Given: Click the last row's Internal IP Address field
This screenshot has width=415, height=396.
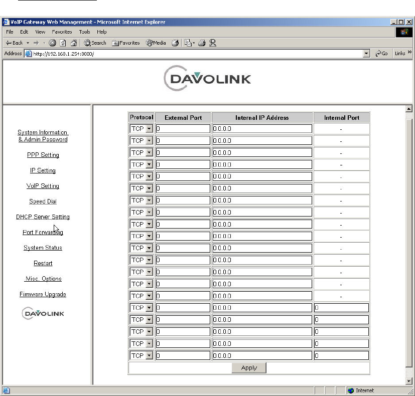Looking at the screenshot, I should (x=262, y=355).
